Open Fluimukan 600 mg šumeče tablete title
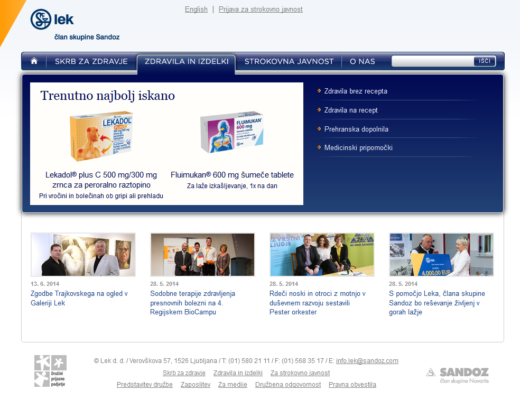The height and width of the screenshot is (400, 520). point(232,175)
